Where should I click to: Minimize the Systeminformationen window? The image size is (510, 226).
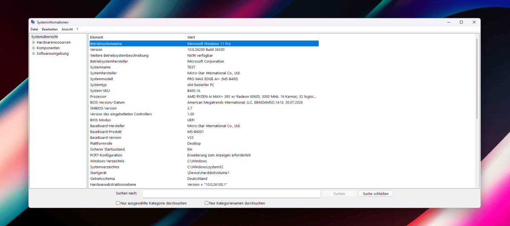(x=448, y=22)
